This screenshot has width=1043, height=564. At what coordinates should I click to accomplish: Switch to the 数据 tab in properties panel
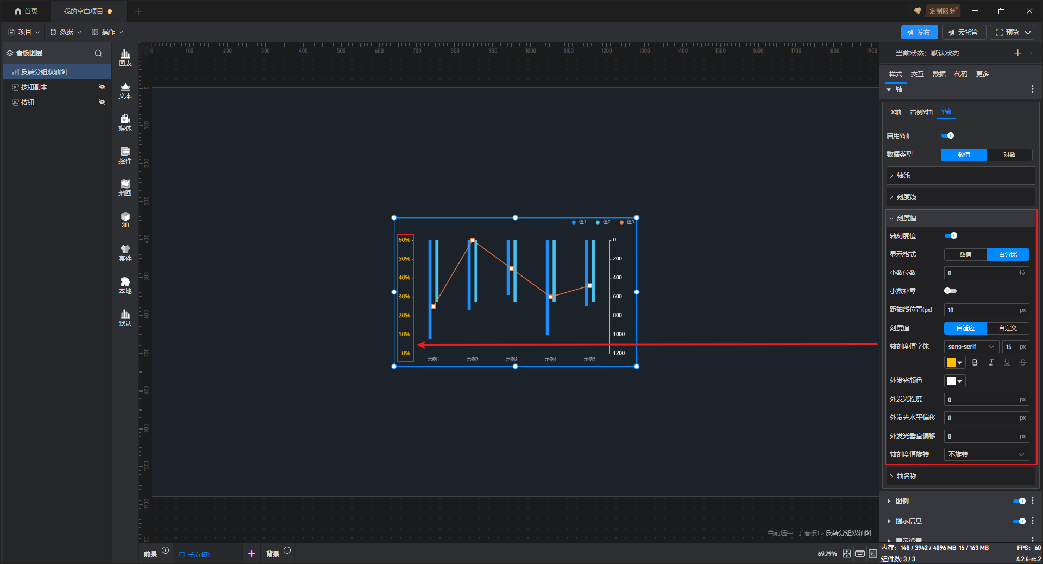coord(939,74)
